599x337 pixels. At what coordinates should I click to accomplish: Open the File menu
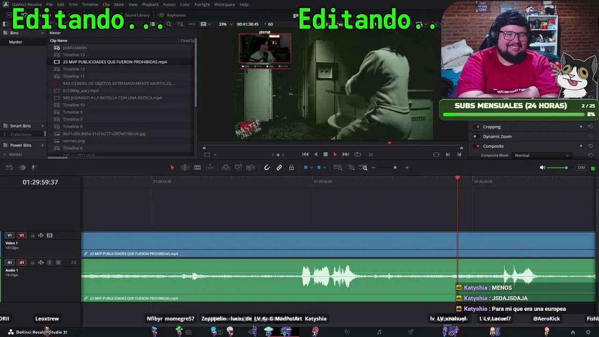click(x=49, y=5)
